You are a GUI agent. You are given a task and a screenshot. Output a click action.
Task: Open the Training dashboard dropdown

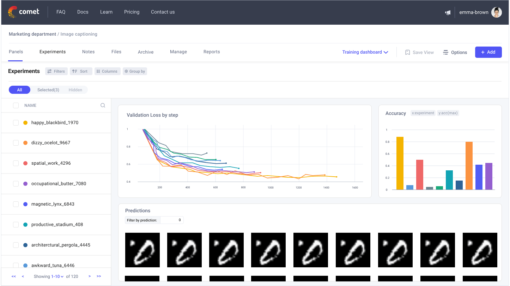tap(365, 52)
